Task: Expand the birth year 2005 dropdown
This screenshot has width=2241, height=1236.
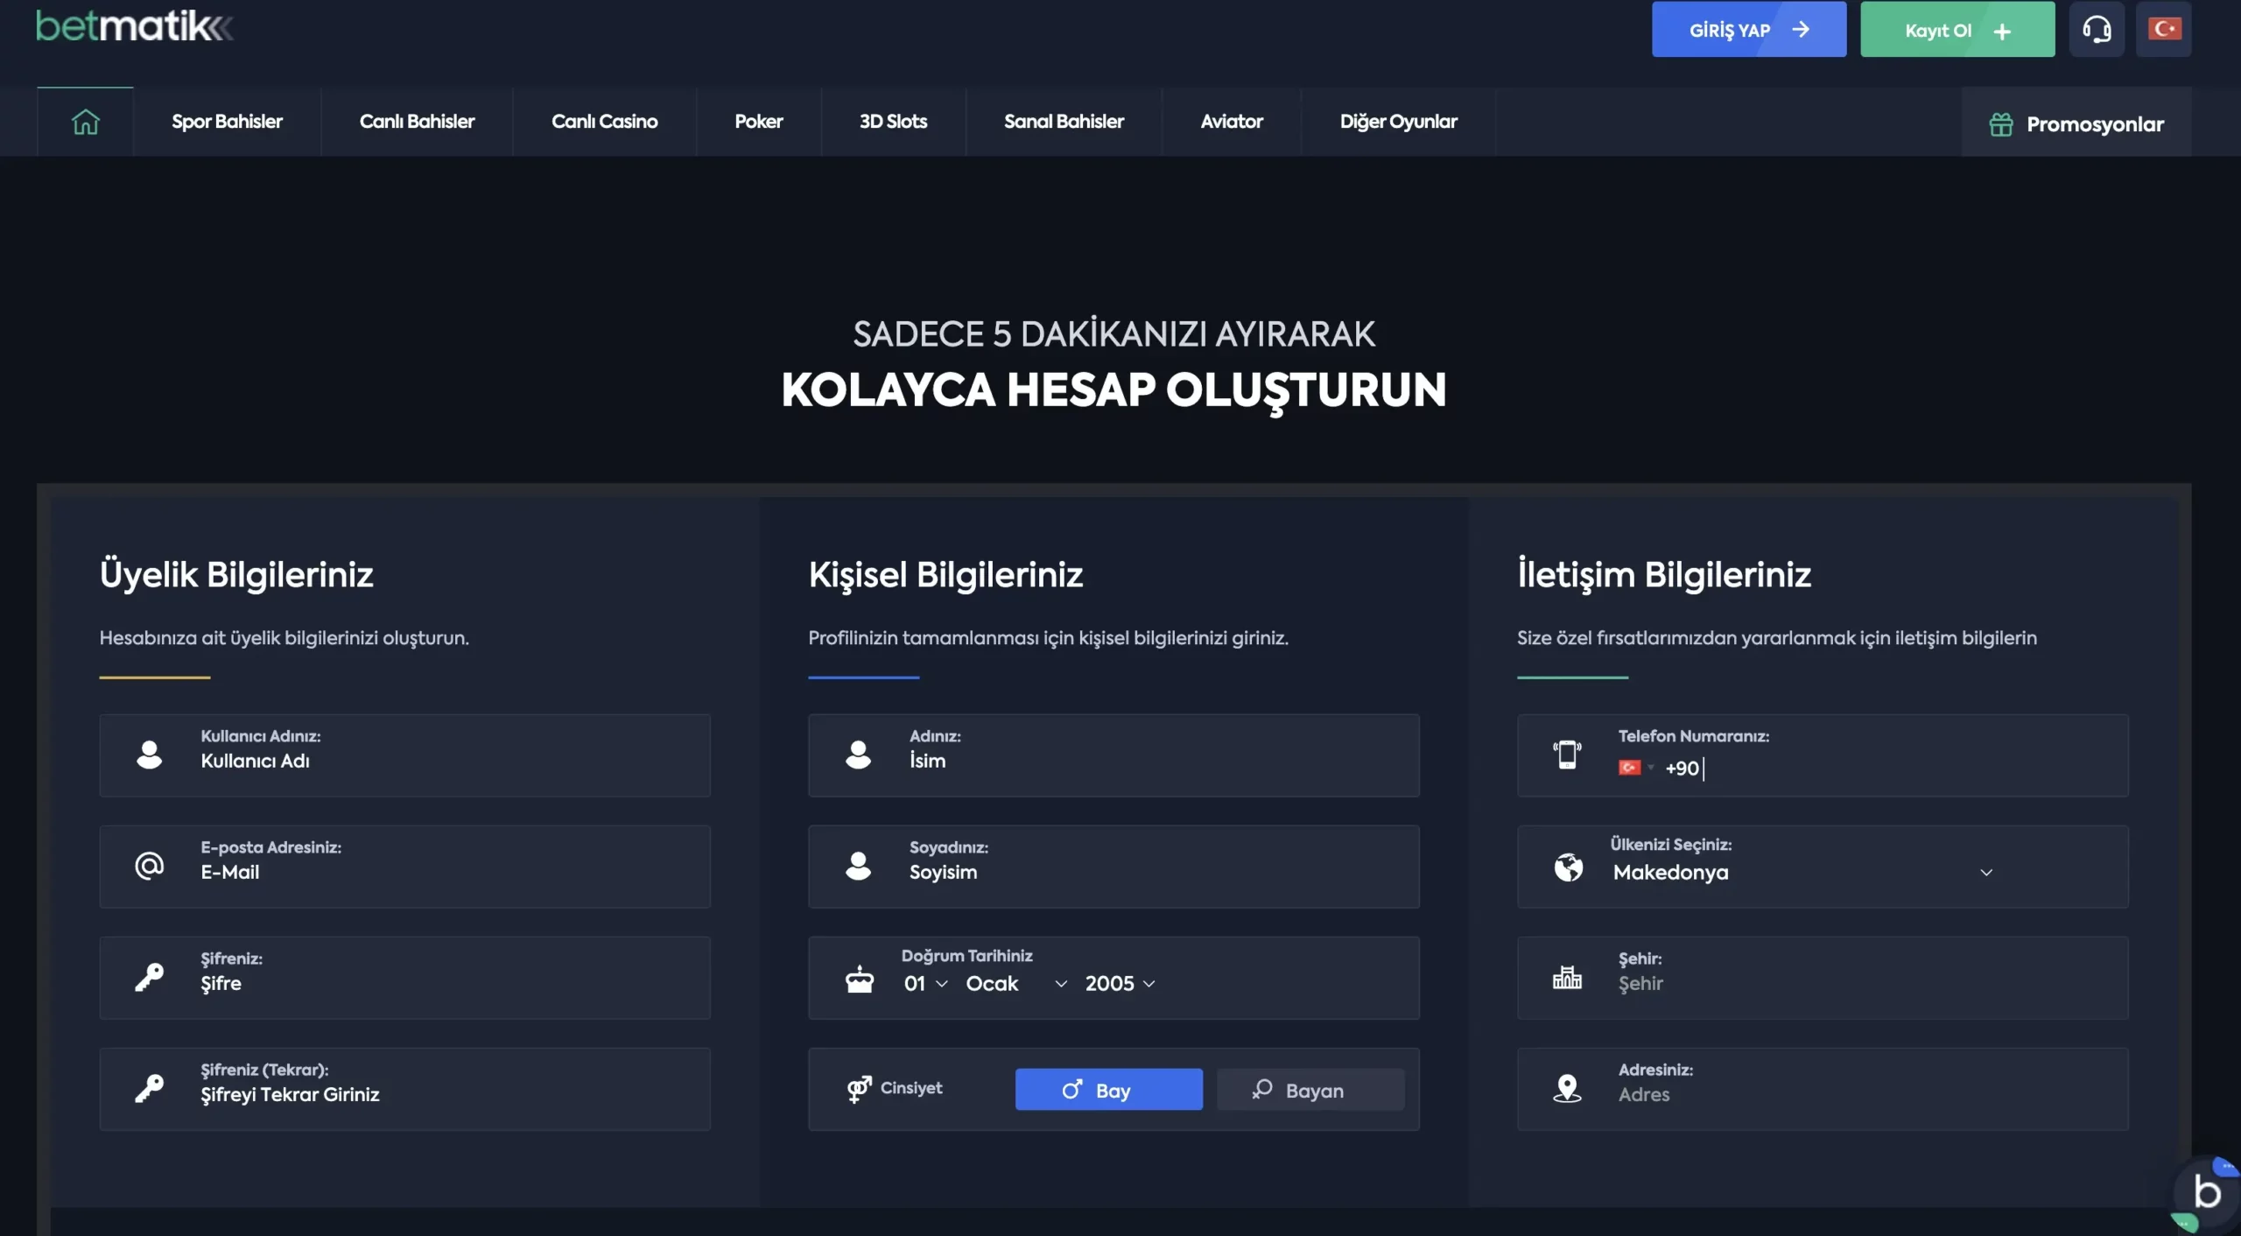Action: click(x=1120, y=983)
